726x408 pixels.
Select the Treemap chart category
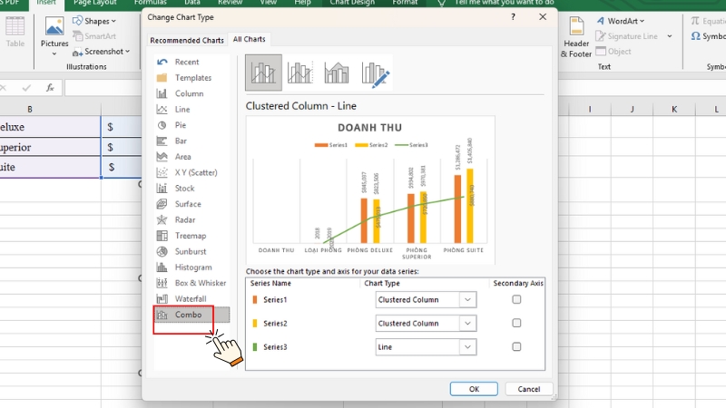point(190,236)
